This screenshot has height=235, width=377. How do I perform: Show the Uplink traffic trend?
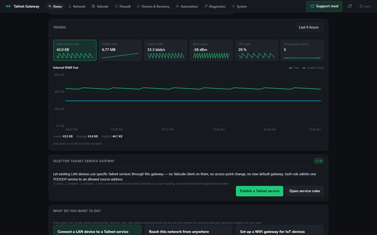click(x=166, y=50)
